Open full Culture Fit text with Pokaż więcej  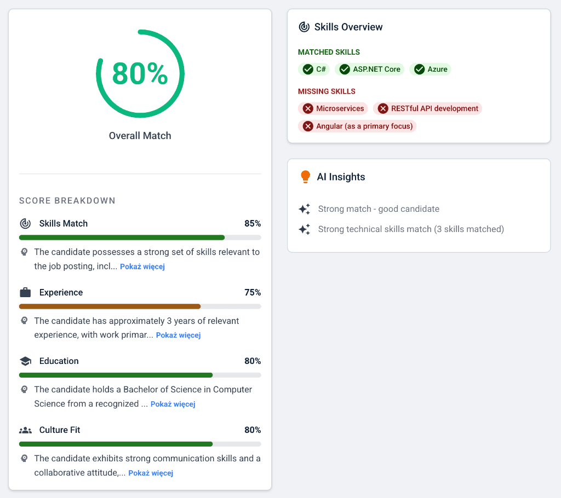[x=151, y=473]
